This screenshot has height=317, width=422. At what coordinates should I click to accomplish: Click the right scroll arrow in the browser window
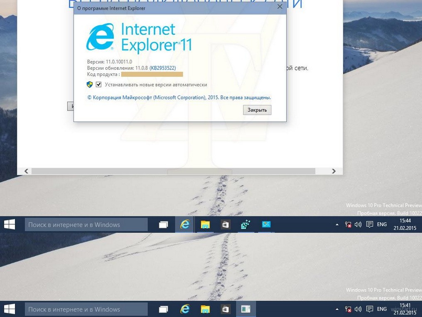tap(334, 171)
